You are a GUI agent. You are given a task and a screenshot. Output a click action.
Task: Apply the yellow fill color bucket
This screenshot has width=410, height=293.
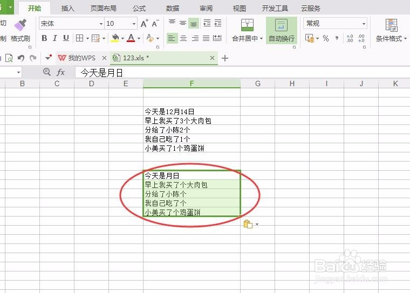pos(115,38)
